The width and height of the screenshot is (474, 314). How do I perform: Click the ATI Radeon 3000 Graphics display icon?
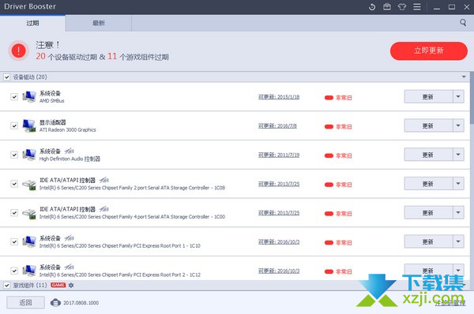(29, 125)
